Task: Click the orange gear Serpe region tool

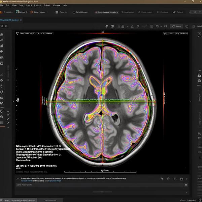Action: pos(32,12)
